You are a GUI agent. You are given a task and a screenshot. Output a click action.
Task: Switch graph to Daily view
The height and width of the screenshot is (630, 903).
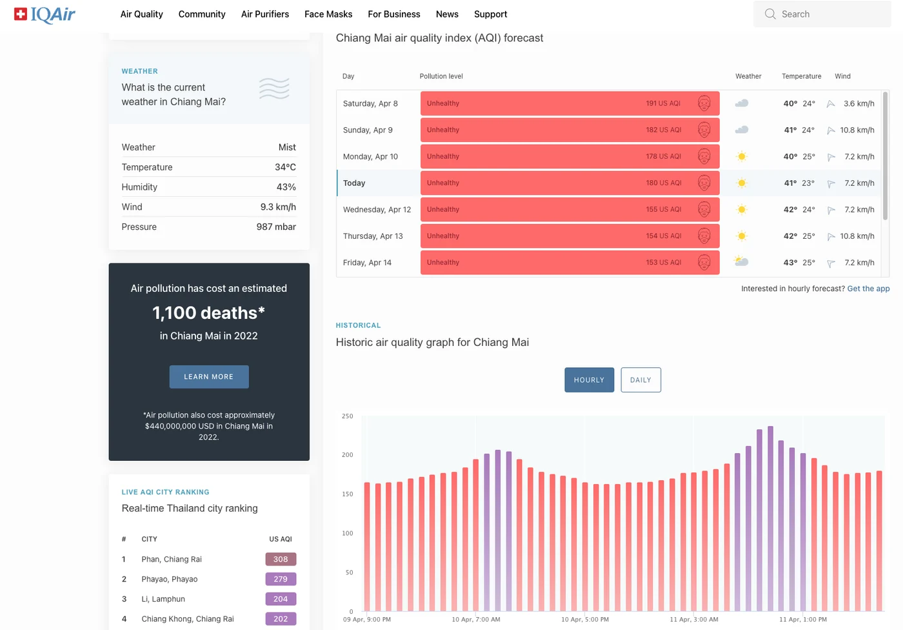click(x=640, y=380)
